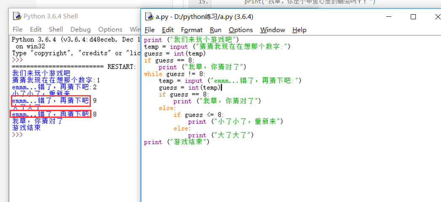Open the File menu in the Python Shell
This screenshot has height=202, width=441.
17,29
